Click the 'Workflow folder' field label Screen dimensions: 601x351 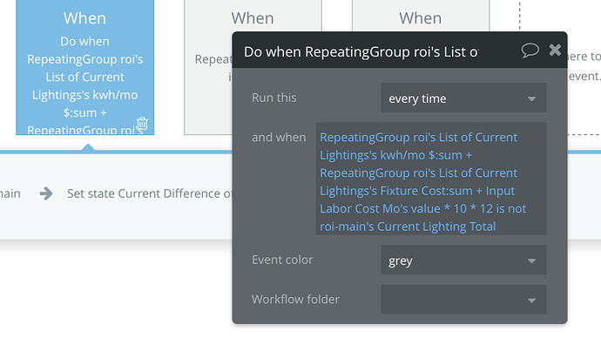click(295, 300)
